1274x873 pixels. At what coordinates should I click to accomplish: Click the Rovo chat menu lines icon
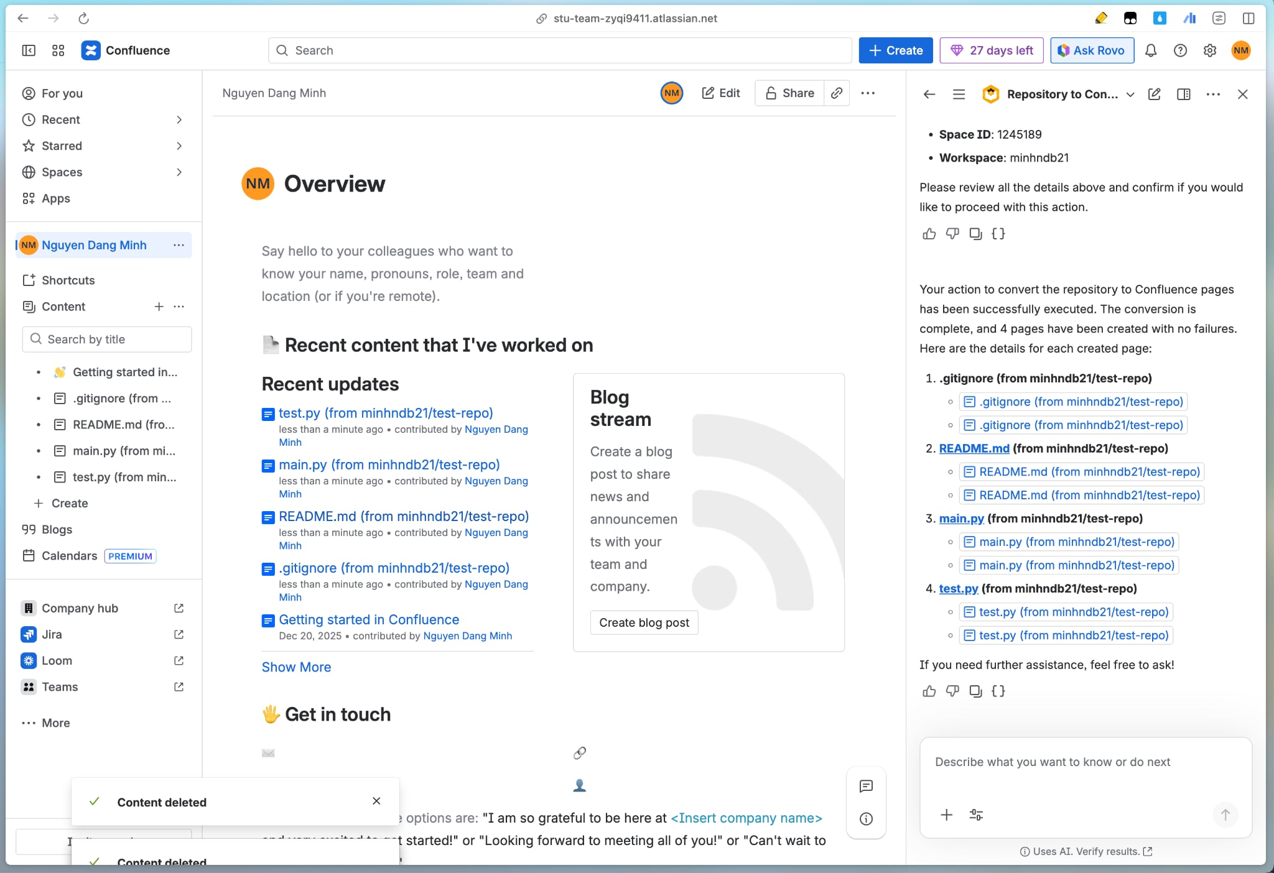[959, 94]
